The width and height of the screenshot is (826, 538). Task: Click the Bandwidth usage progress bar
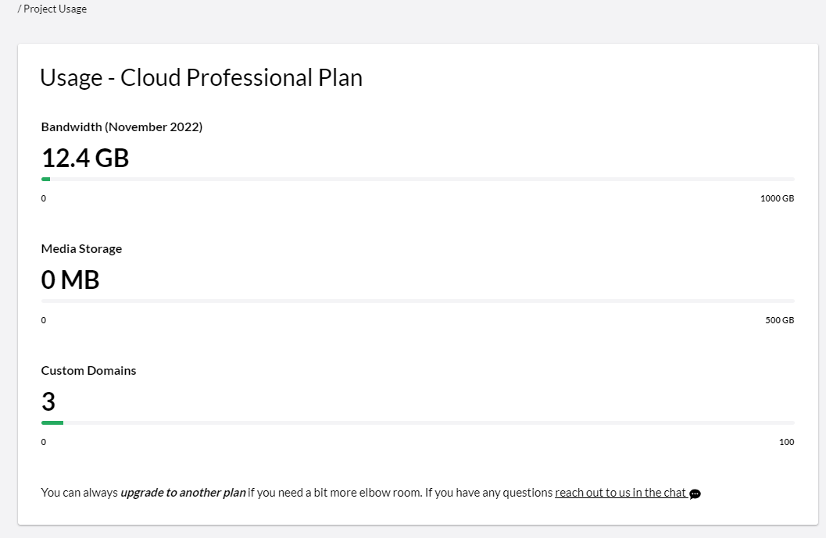418,180
